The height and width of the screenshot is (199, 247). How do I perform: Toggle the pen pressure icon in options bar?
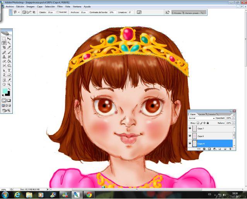(139, 12)
